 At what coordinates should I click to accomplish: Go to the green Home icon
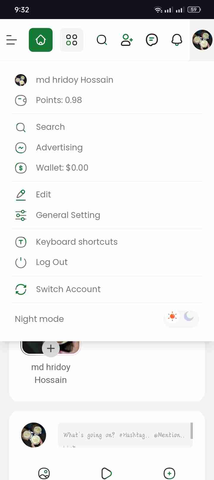[41, 40]
